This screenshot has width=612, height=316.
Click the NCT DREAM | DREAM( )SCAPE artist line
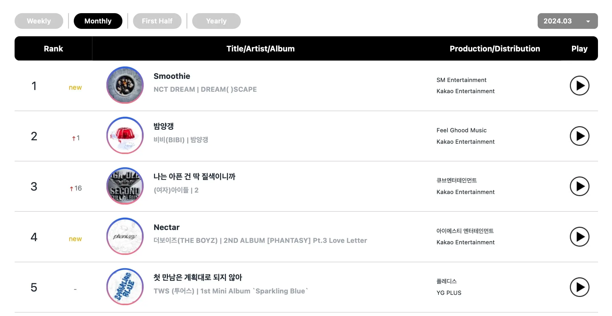click(205, 89)
